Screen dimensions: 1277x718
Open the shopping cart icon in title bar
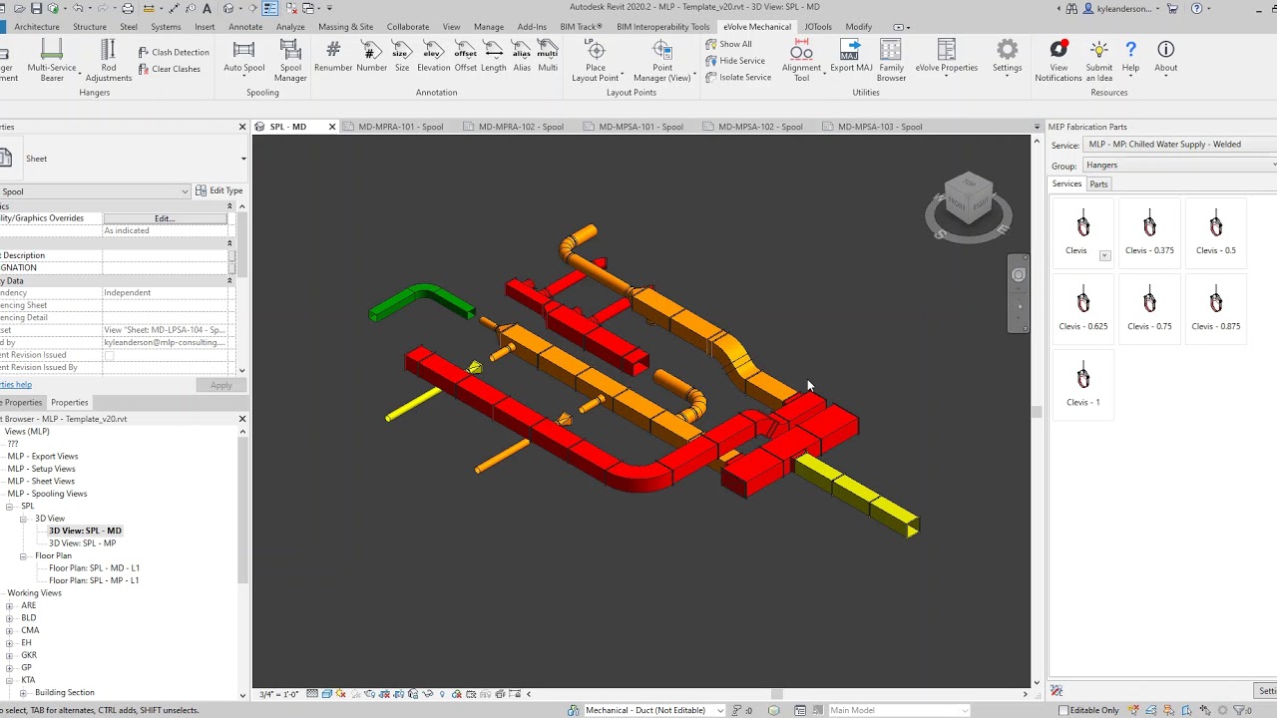coord(1172,9)
